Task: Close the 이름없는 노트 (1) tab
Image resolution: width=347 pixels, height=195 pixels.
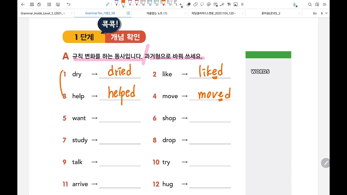Action: tap(185, 13)
